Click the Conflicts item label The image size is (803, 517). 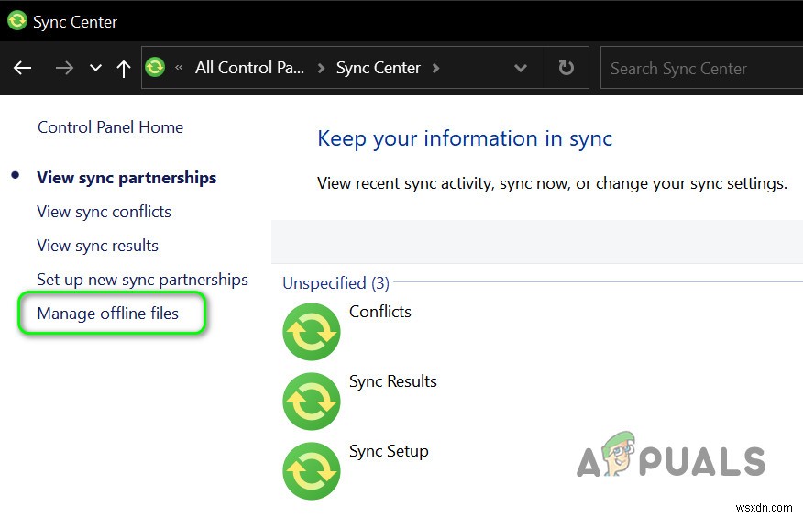coord(380,312)
